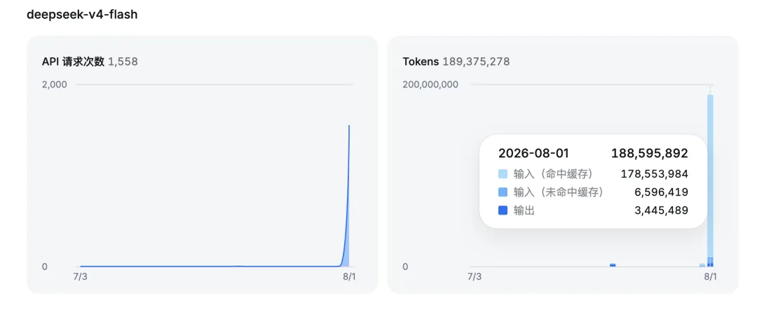Click the API 请求次数 card title
Image resolution: width=757 pixels, height=309 pixels.
tap(74, 62)
